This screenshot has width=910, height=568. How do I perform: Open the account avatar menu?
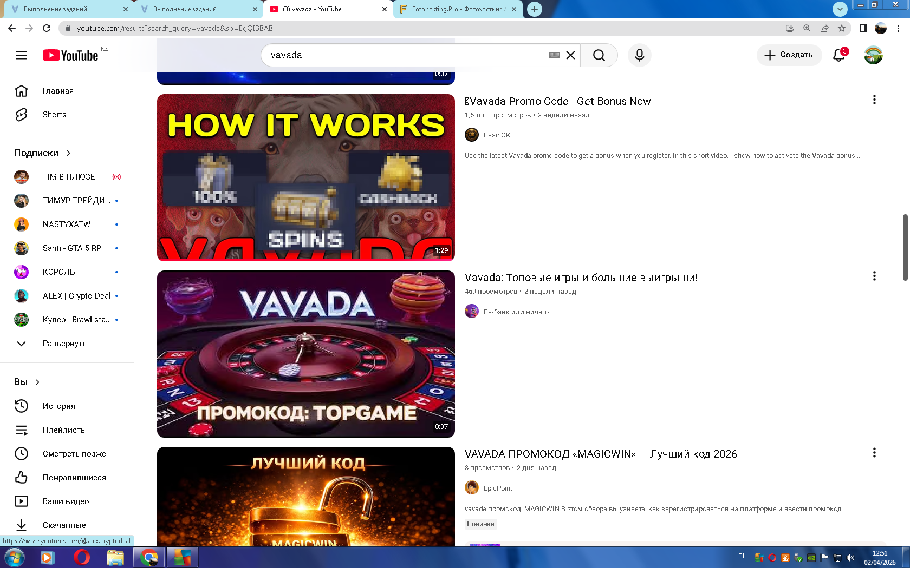pyautogui.click(x=873, y=55)
